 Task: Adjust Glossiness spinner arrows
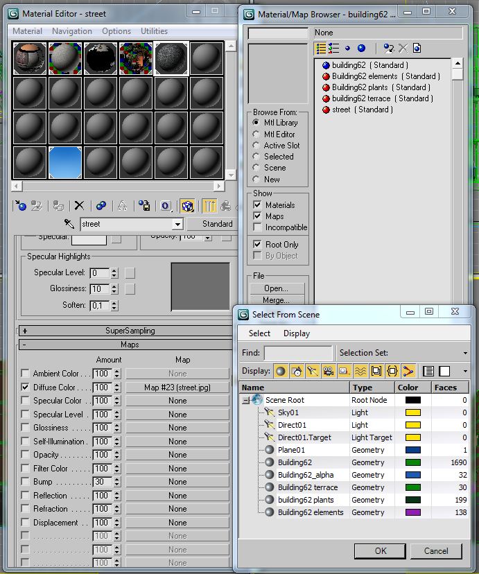click(114, 289)
